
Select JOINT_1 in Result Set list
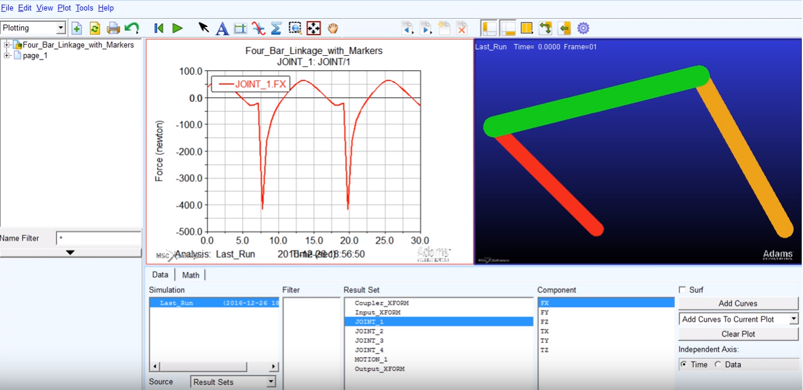pyautogui.click(x=439, y=322)
